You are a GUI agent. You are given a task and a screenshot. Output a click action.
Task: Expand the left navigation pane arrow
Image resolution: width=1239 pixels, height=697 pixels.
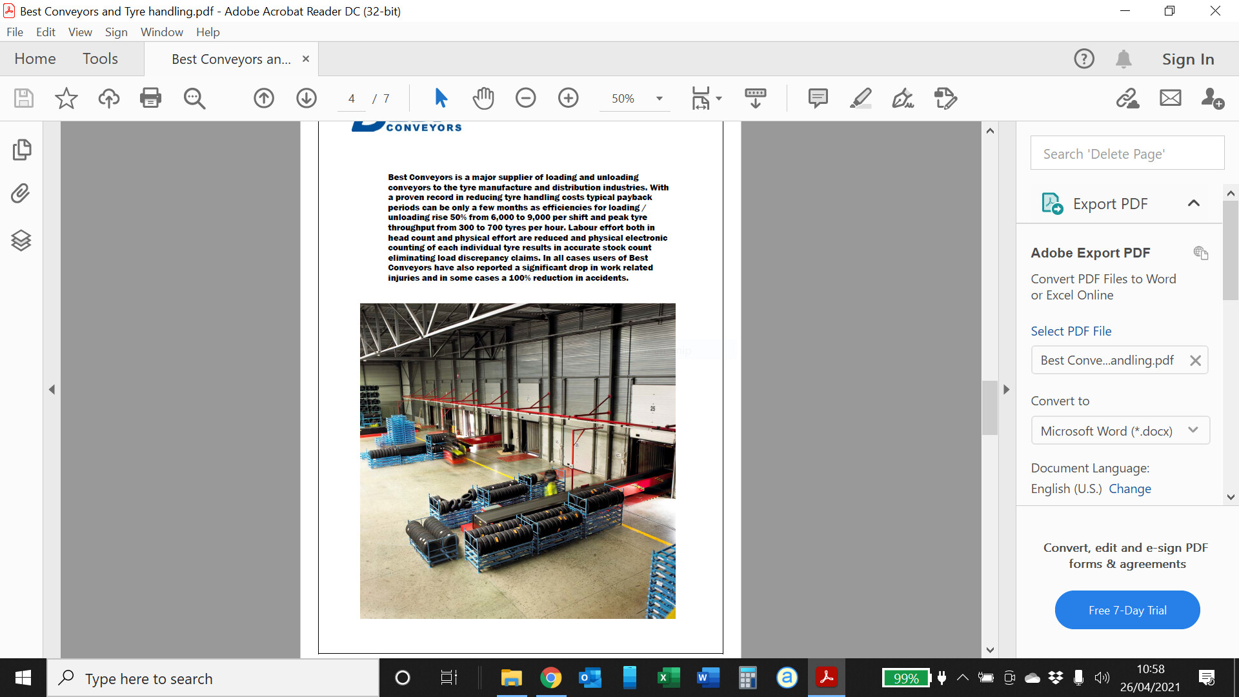click(52, 390)
